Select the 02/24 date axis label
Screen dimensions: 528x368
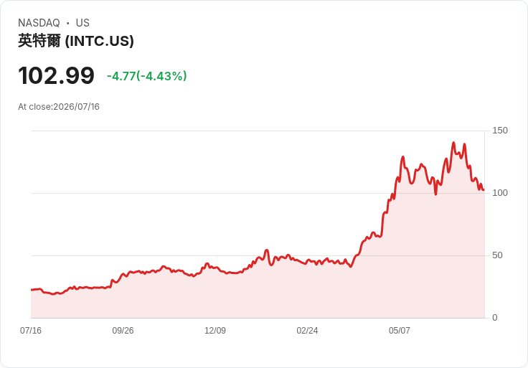[307, 330]
